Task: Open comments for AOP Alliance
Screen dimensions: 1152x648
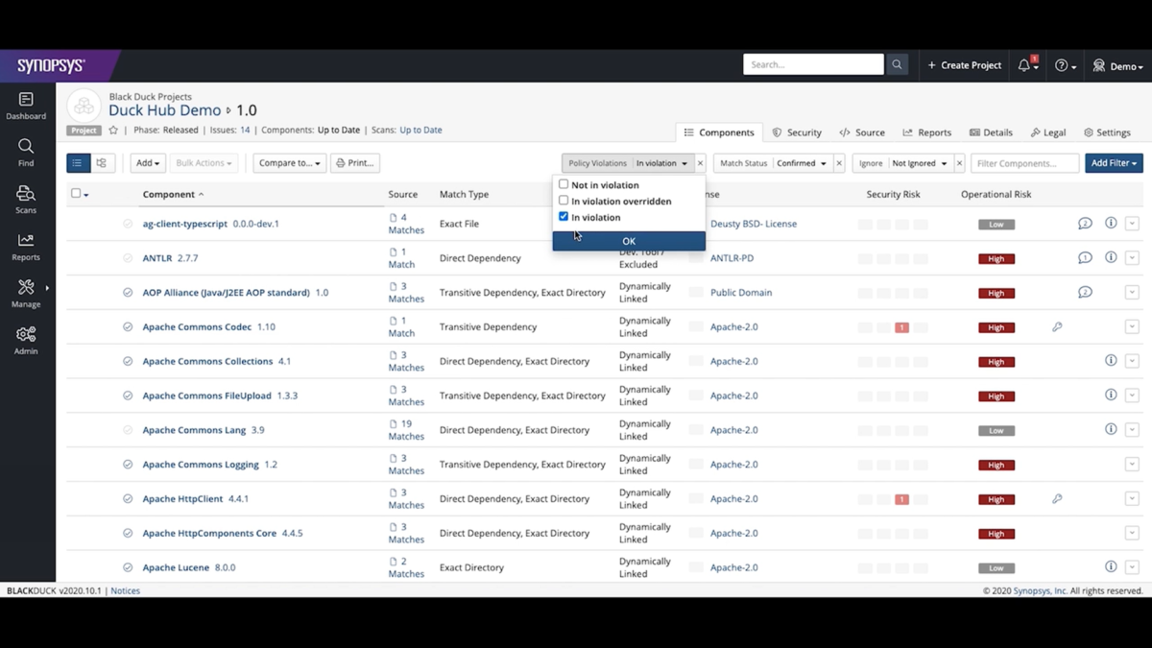Action: (1085, 293)
